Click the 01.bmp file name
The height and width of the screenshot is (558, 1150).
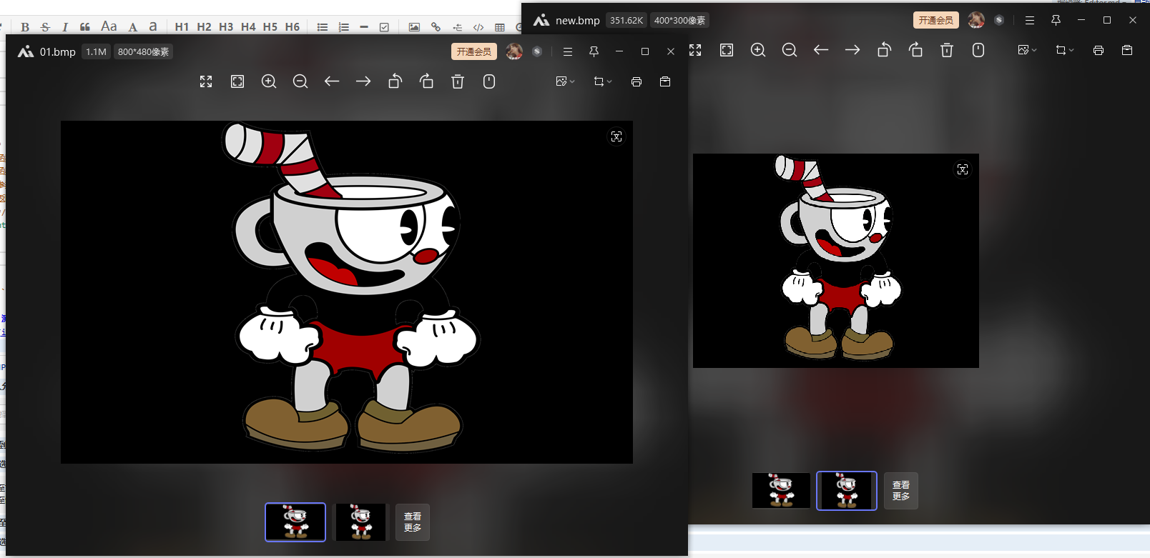pos(58,51)
